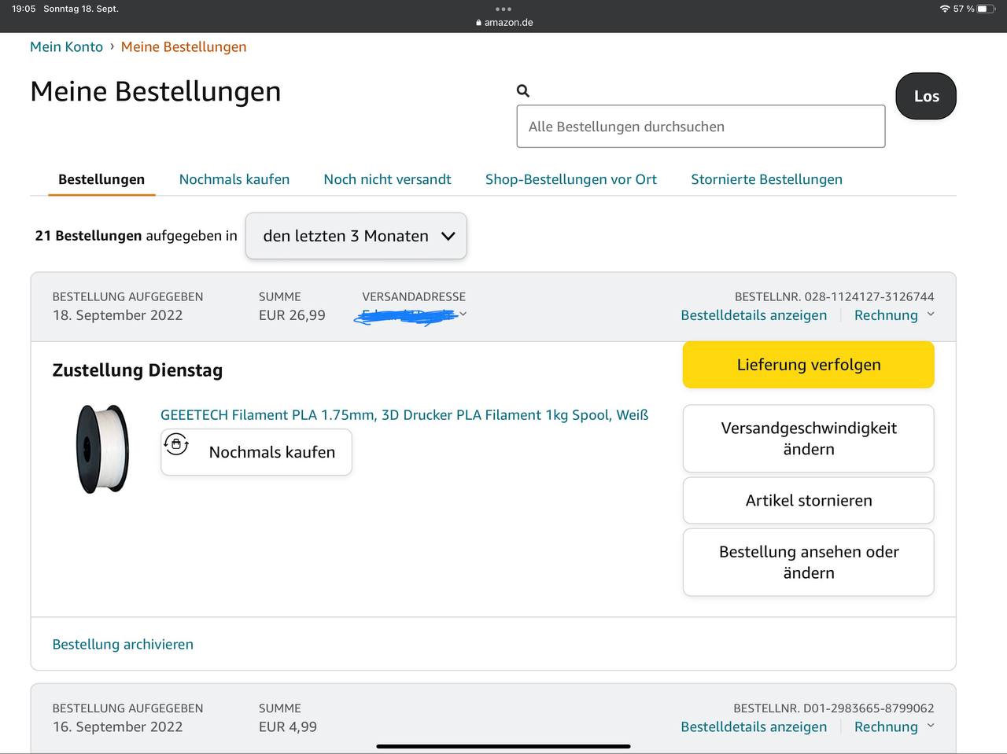Screen dimensions: 1007x754
Task: Open the white filament spool thumbnail
Action: 102,449
